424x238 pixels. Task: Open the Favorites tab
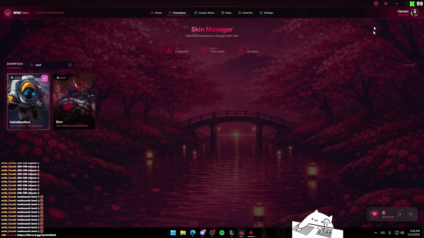click(x=245, y=13)
